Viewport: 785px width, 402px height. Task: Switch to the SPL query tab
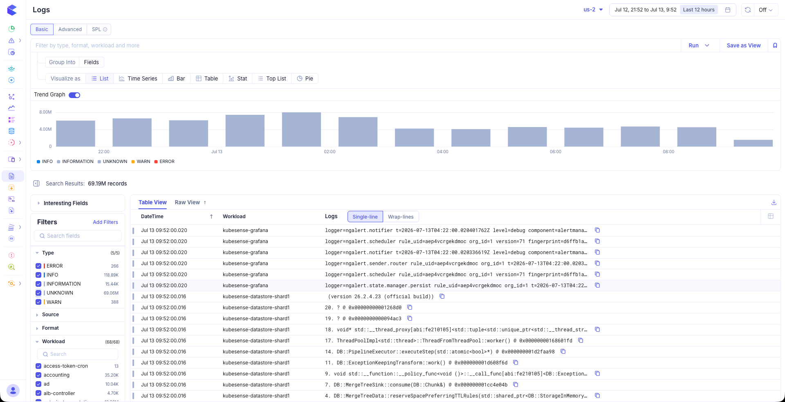point(99,29)
